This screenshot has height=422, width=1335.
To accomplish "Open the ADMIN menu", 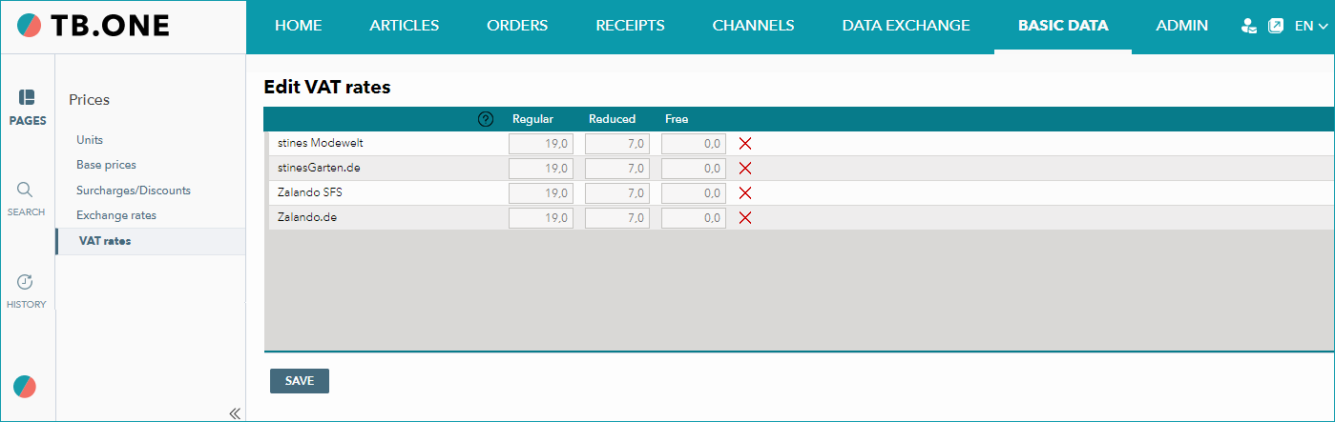I will [x=1182, y=26].
